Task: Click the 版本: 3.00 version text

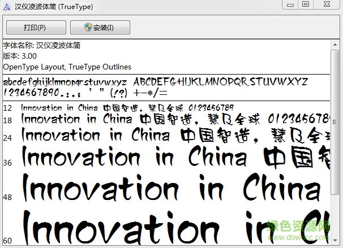Action: (20, 56)
